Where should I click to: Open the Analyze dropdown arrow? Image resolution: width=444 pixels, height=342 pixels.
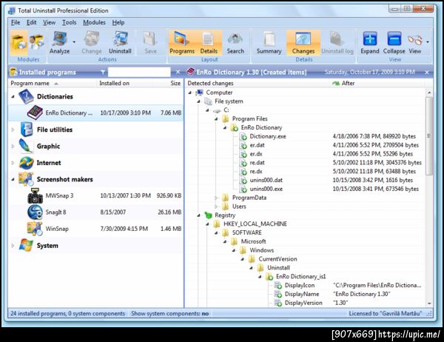point(74,42)
